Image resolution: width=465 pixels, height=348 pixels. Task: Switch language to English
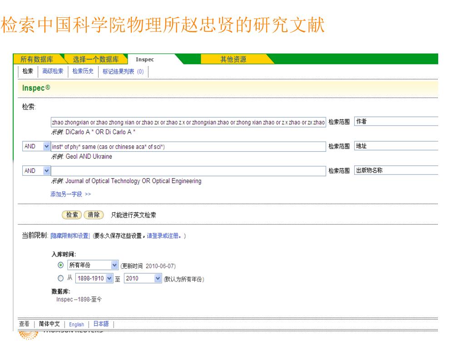(76, 324)
